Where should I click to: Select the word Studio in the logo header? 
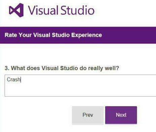(77, 10)
